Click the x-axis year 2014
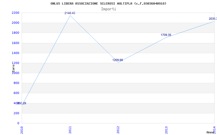217x135 pixels. point(214,130)
